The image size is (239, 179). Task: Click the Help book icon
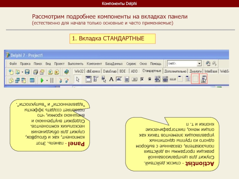pyautogui.click(x=66, y=72)
